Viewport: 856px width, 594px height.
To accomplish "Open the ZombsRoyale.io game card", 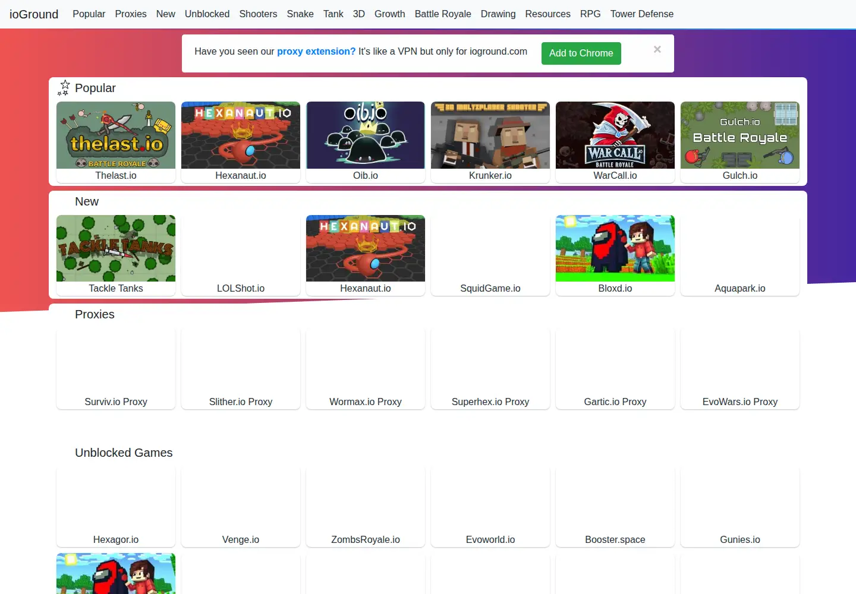I will (x=366, y=507).
